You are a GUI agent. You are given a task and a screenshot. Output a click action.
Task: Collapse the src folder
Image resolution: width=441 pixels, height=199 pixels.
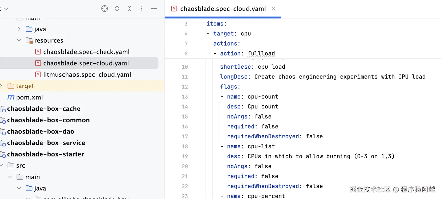[1, 166]
